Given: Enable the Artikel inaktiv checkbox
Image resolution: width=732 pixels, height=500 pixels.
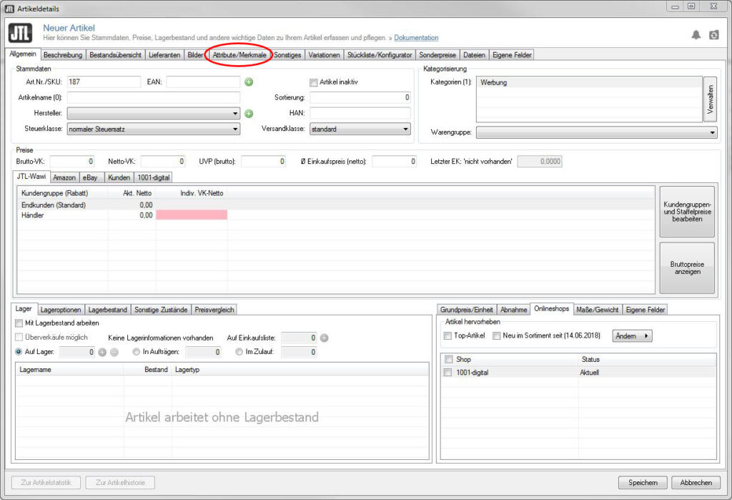Looking at the screenshot, I should [x=313, y=82].
